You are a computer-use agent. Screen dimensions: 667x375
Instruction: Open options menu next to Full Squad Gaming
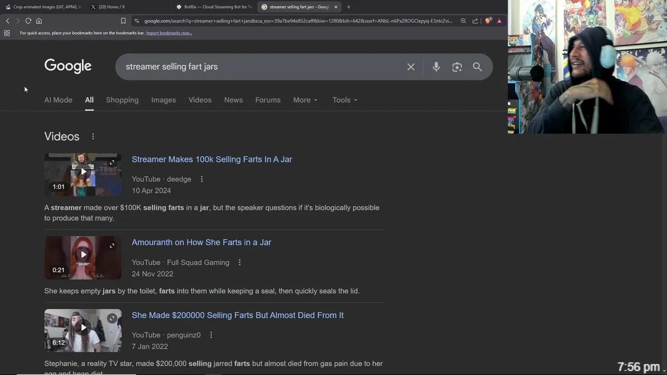click(x=240, y=262)
